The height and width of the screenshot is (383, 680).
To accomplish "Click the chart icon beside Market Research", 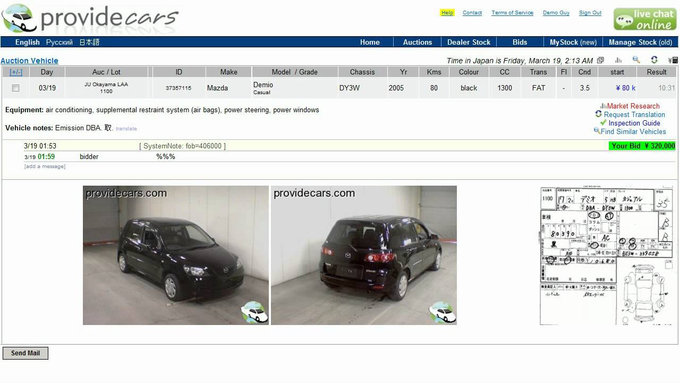I will pyautogui.click(x=603, y=106).
